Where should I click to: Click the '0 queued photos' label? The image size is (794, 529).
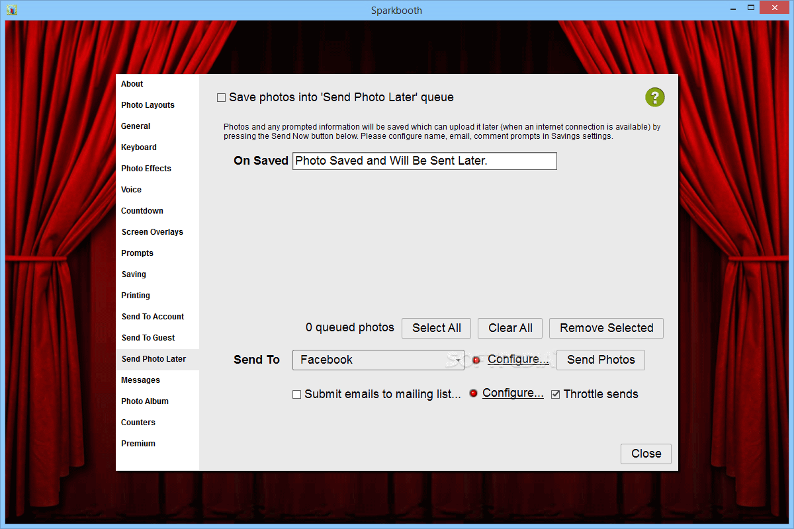[349, 327]
